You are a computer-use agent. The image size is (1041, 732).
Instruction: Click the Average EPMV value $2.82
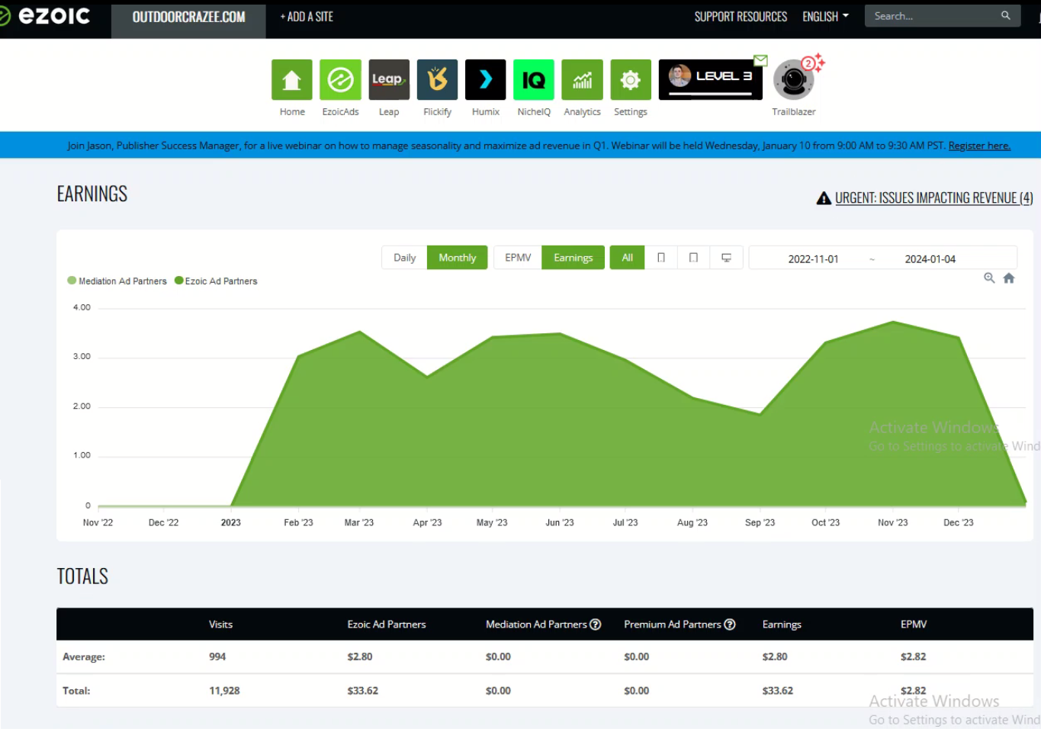pyautogui.click(x=913, y=657)
